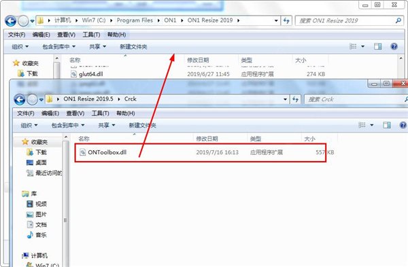Open 共享 dropdown in Crck window
The image size is (408, 267).
coord(107,125)
